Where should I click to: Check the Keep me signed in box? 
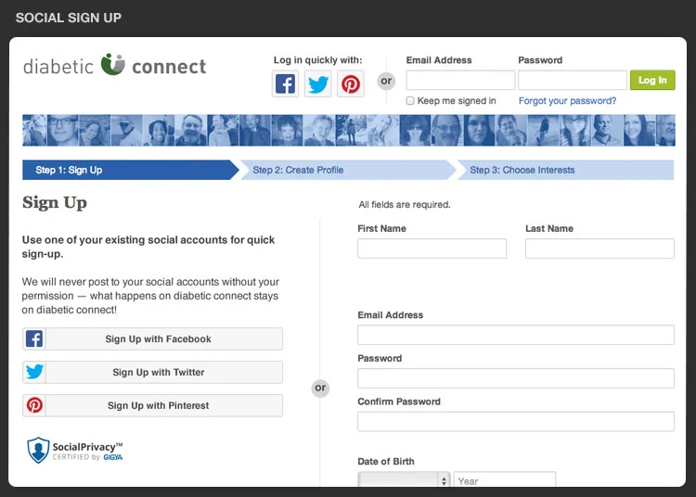pyautogui.click(x=410, y=101)
